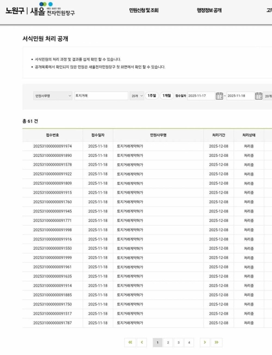Expand the 민원사무명 search type dropdown

(53, 96)
